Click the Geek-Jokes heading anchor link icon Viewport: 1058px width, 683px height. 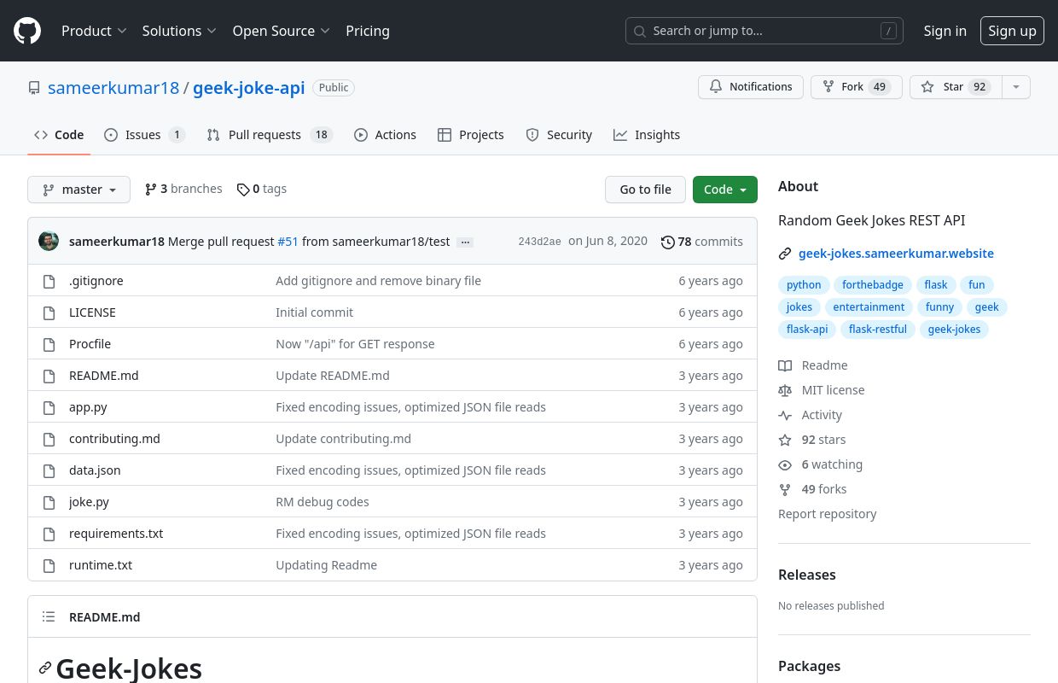[45, 668]
